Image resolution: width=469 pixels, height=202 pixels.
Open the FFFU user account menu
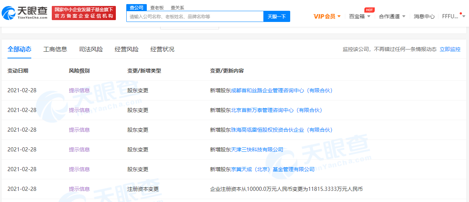click(x=453, y=16)
